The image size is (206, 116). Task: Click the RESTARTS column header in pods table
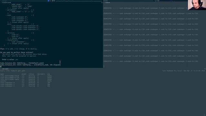click(41, 74)
